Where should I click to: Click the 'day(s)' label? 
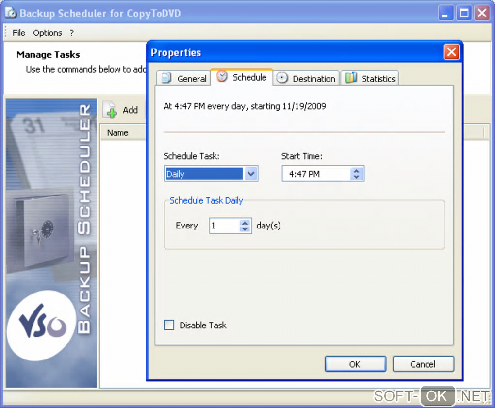pyautogui.click(x=268, y=225)
